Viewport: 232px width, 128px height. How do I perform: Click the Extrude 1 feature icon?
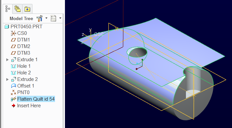pos(14,60)
